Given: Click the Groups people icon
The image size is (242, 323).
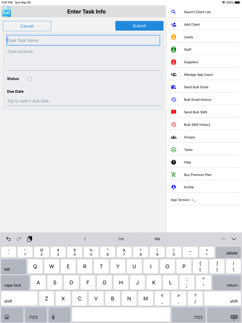Looking at the screenshot, I should tap(174, 137).
